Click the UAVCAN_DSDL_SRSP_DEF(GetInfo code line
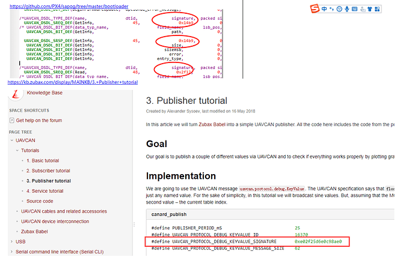This screenshot has height=260, width=415. [x=123, y=41]
